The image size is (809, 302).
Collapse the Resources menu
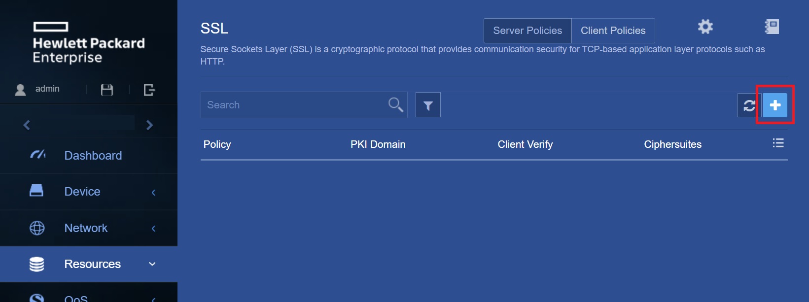[x=152, y=264]
